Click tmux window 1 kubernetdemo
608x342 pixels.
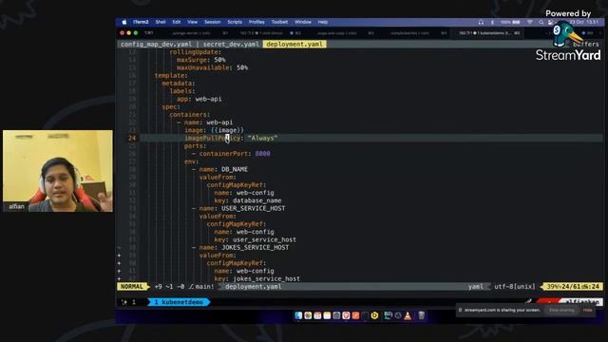click(x=179, y=302)
